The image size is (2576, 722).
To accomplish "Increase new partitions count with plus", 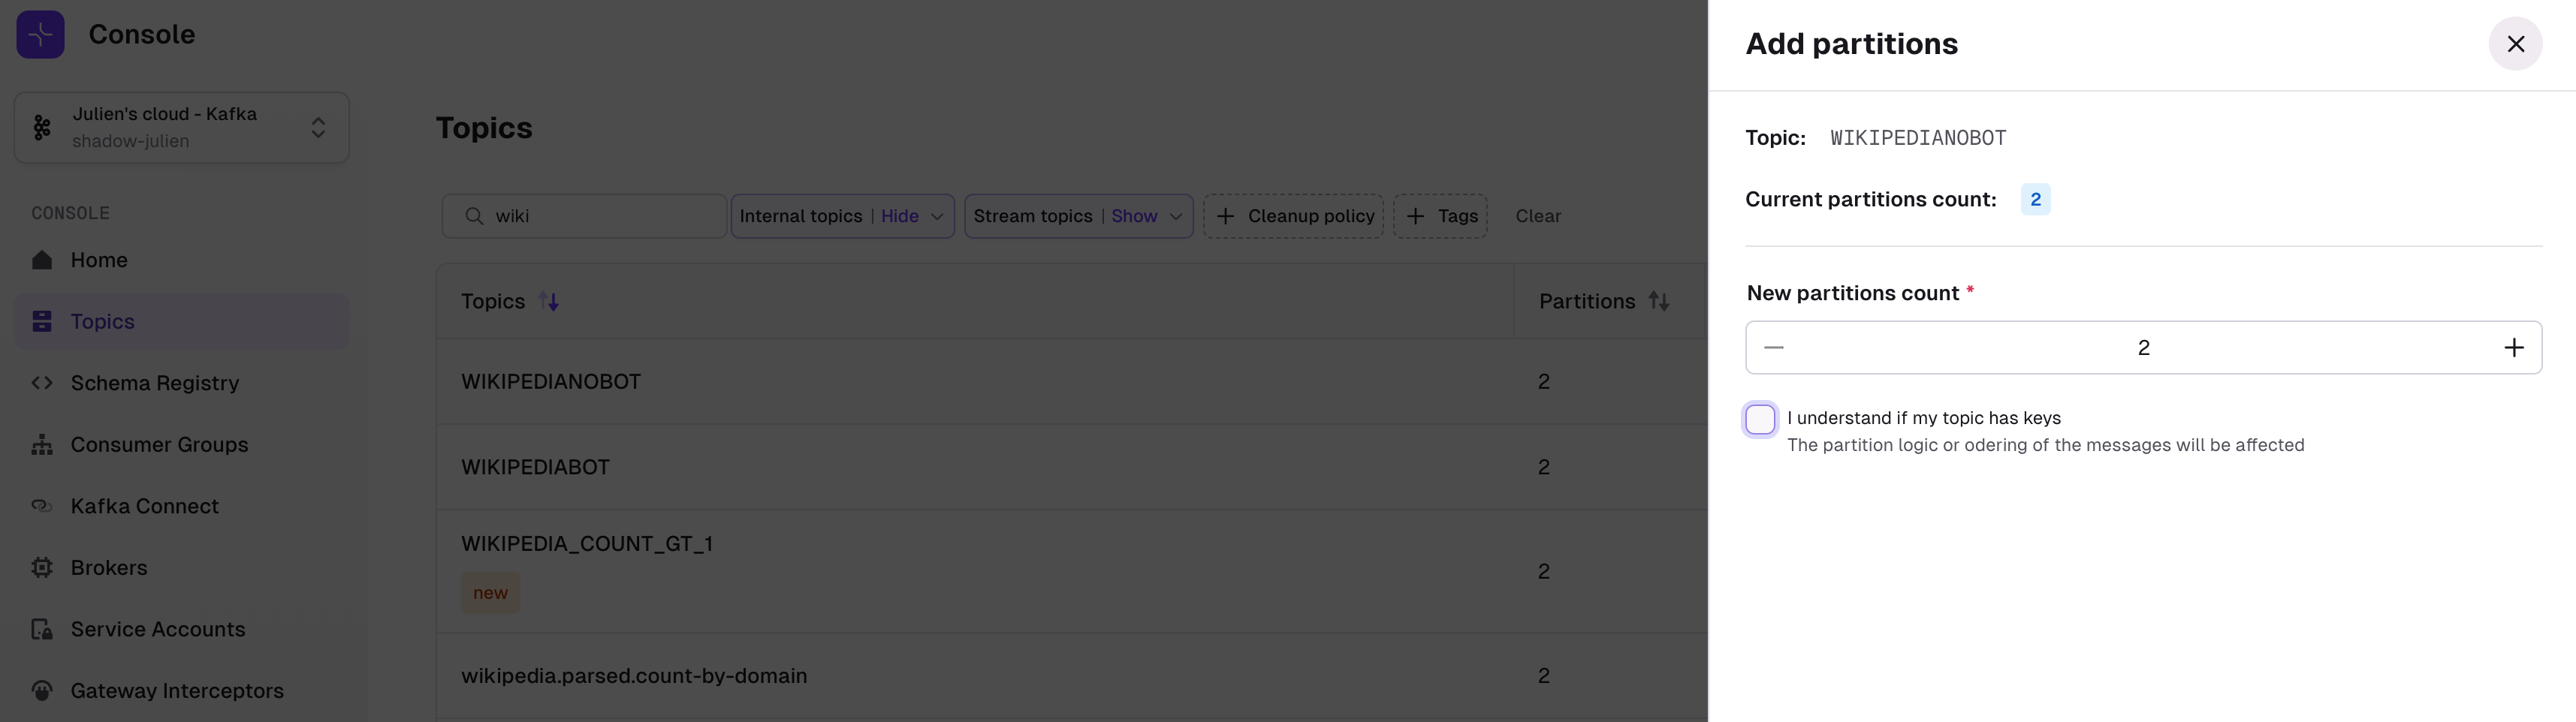I will (2513, 348).
